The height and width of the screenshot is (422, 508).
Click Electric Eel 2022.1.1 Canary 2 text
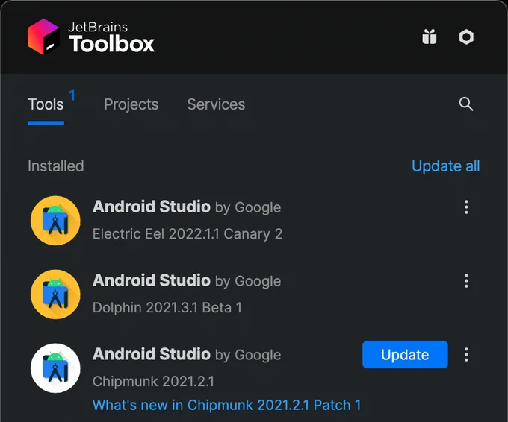point(188,234)
